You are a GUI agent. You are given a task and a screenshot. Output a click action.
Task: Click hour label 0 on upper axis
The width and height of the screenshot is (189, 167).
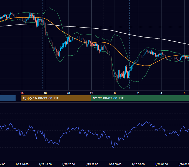click(x=115, y=93)
